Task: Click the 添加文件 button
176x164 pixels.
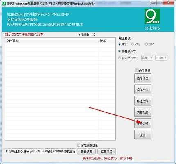Action: point(142,90)
